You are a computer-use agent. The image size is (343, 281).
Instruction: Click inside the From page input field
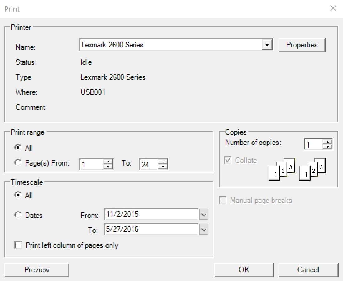[x=92, y=163]
